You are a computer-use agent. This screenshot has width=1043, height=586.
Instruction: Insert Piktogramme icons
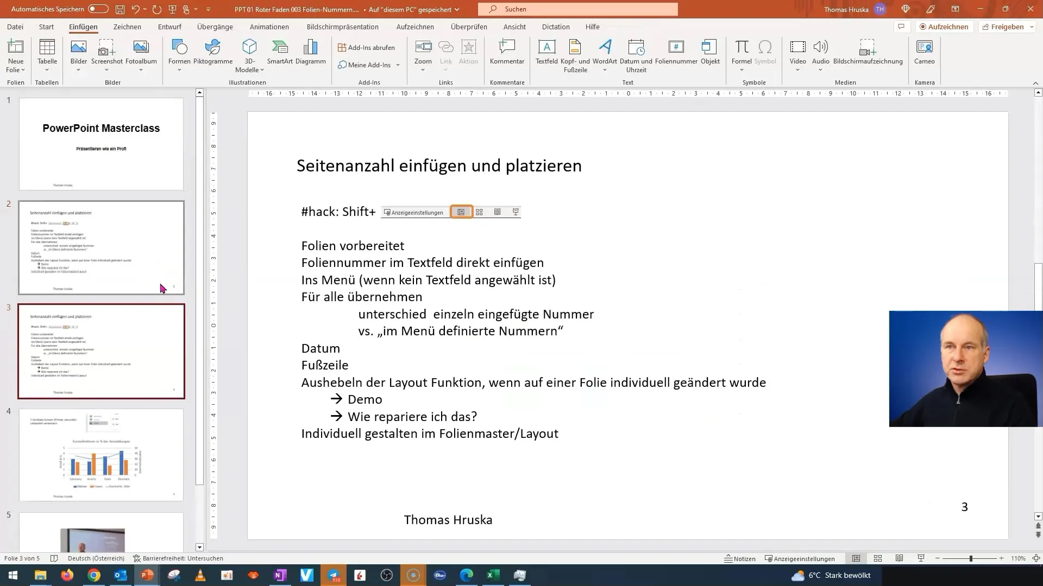(x=213, y=52)
